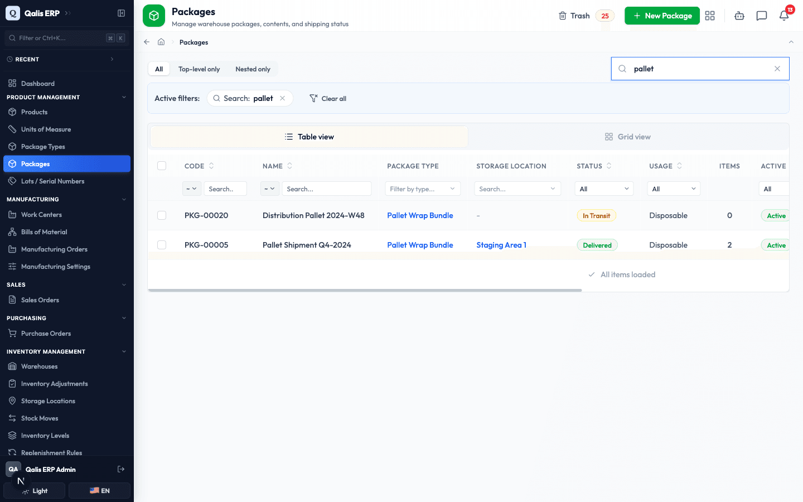
Task: Click New Package button
Action: click(x=662, y=16)
